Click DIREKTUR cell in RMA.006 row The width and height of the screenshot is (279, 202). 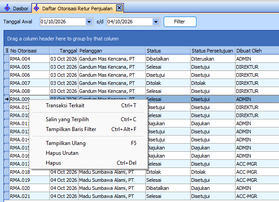(257, 75)
